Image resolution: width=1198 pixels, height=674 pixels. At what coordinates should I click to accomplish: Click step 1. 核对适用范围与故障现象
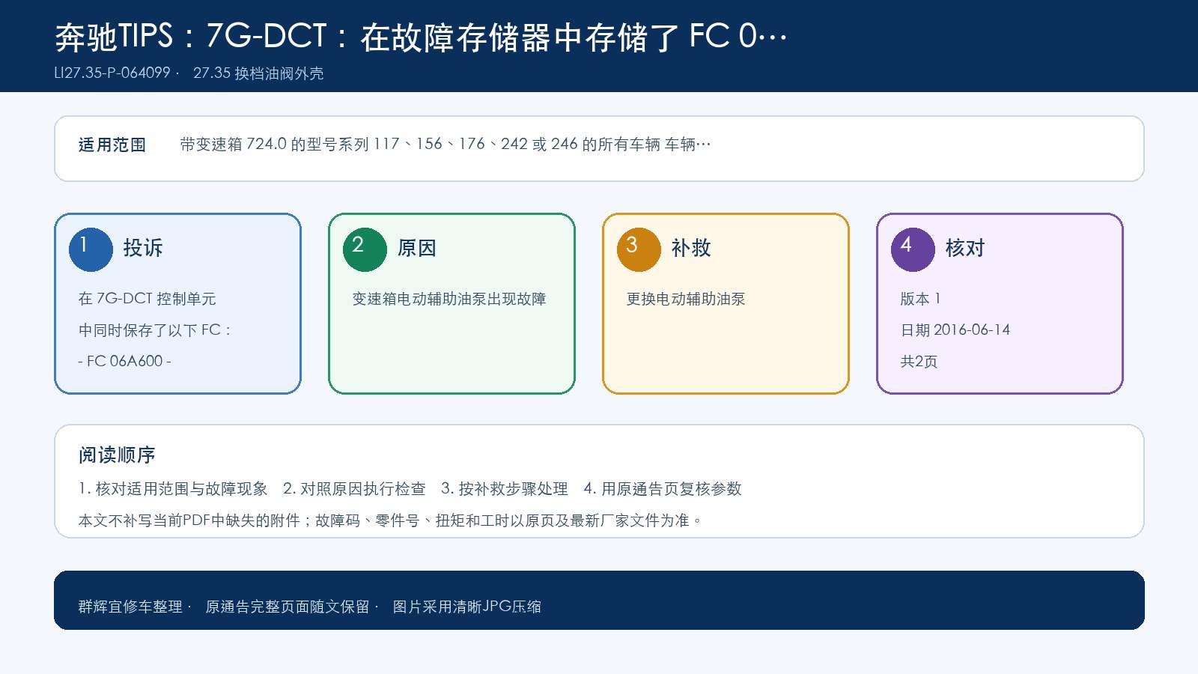point(173,489)
